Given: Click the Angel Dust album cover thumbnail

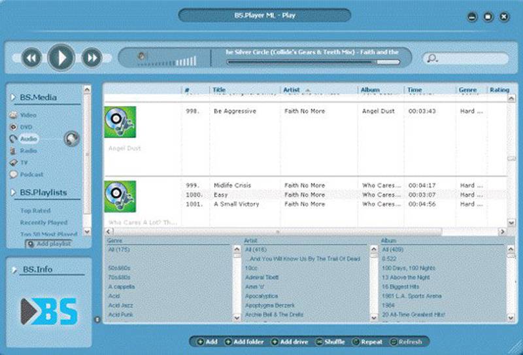Looking at the screenshot, I should pyautogui.click(x=120, y=122).
